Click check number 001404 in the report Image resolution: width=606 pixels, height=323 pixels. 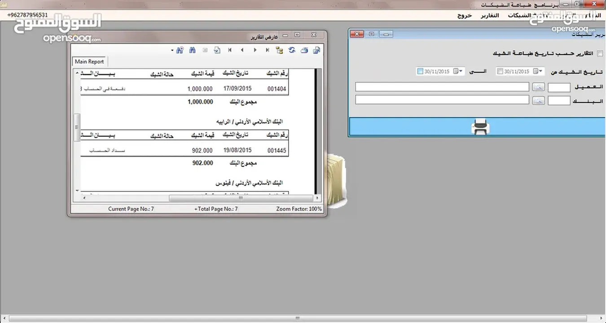pos(277,89)
